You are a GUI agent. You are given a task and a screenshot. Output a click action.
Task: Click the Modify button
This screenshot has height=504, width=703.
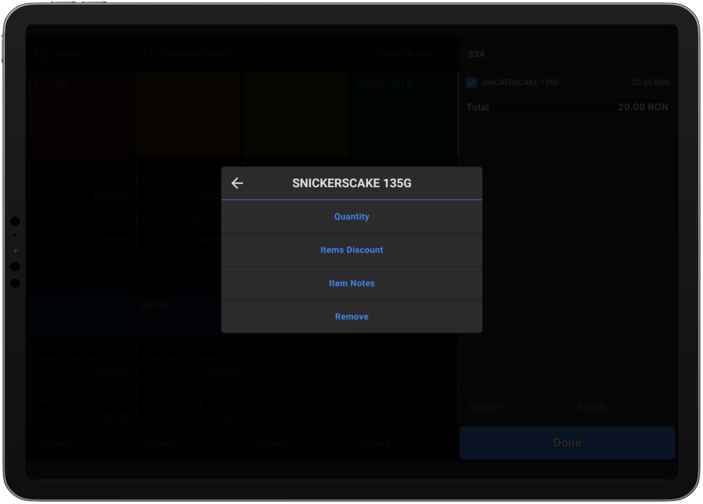click(x=622, y=407)
